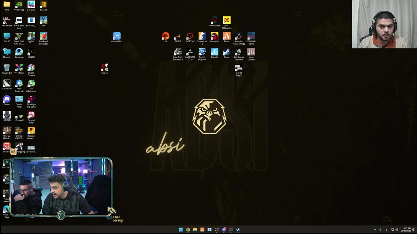
Task: Select the ARC Raiders shortcut
Action: [7, 22]
